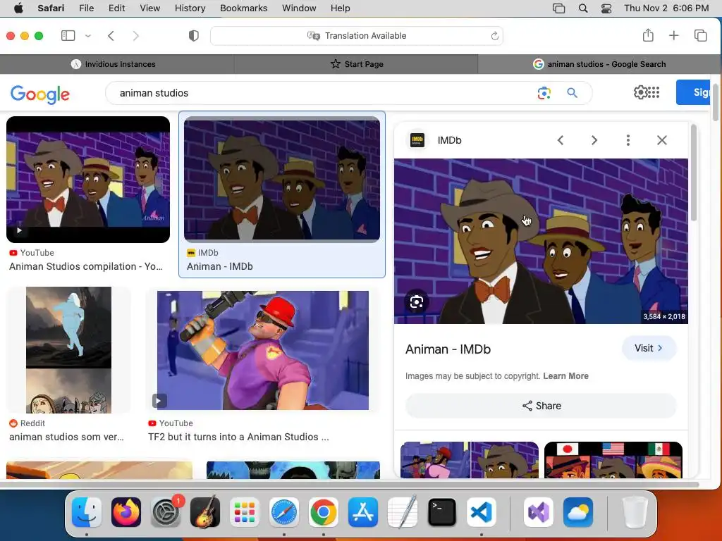Open the Weather app from the Dock
722x541 pixels.
point(578,512)
